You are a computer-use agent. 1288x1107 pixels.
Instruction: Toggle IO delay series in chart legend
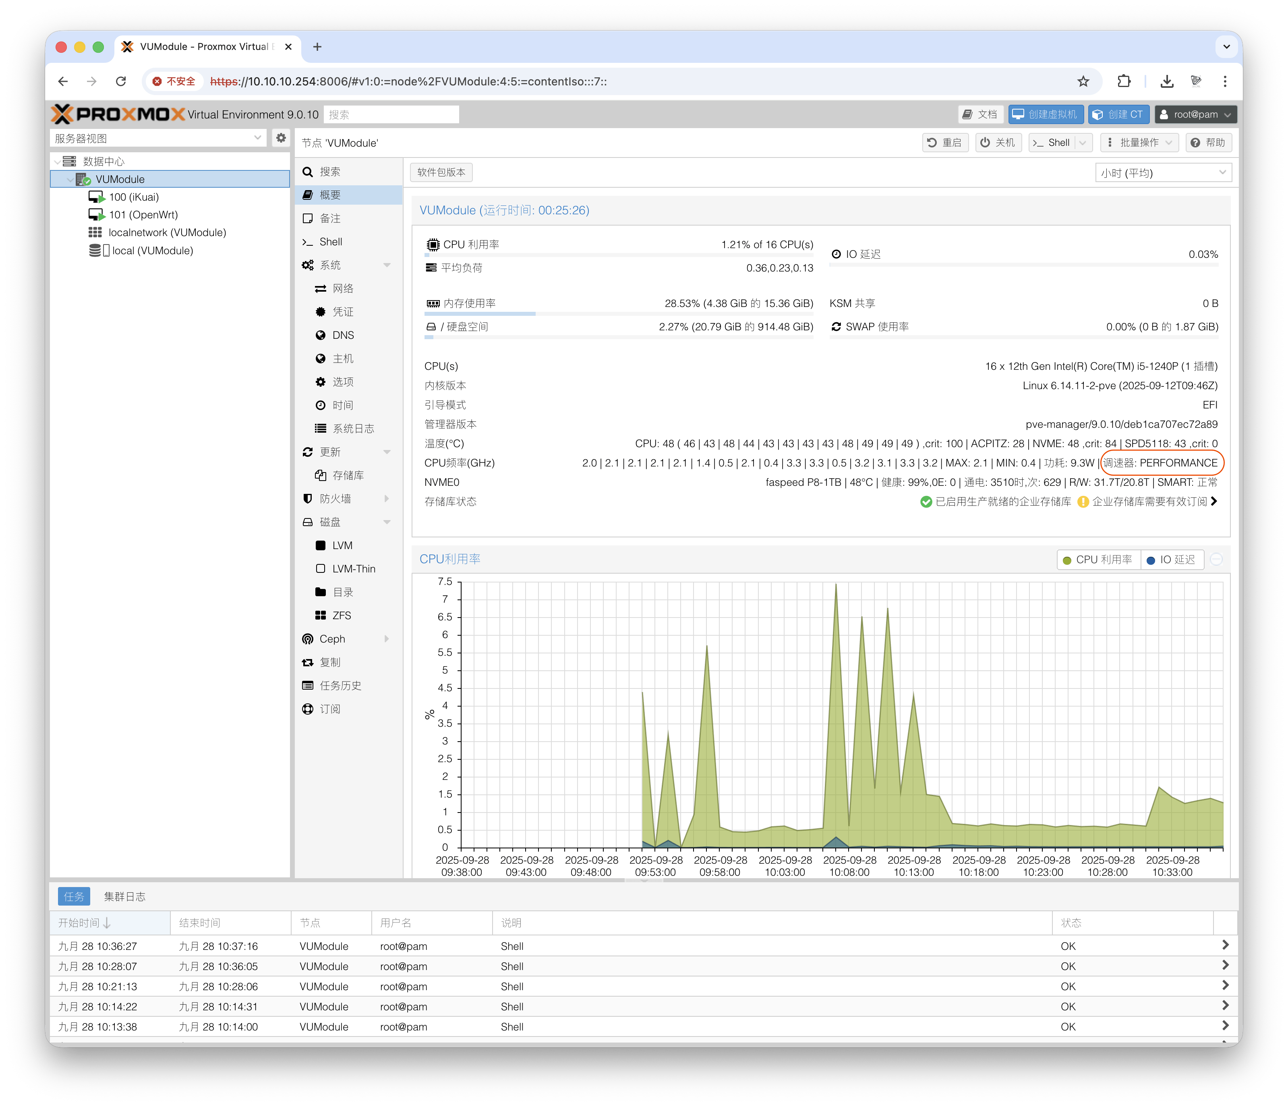[1172, 560]
